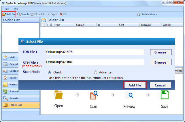Select the Calendar navigation item

(x=10, y=64)
